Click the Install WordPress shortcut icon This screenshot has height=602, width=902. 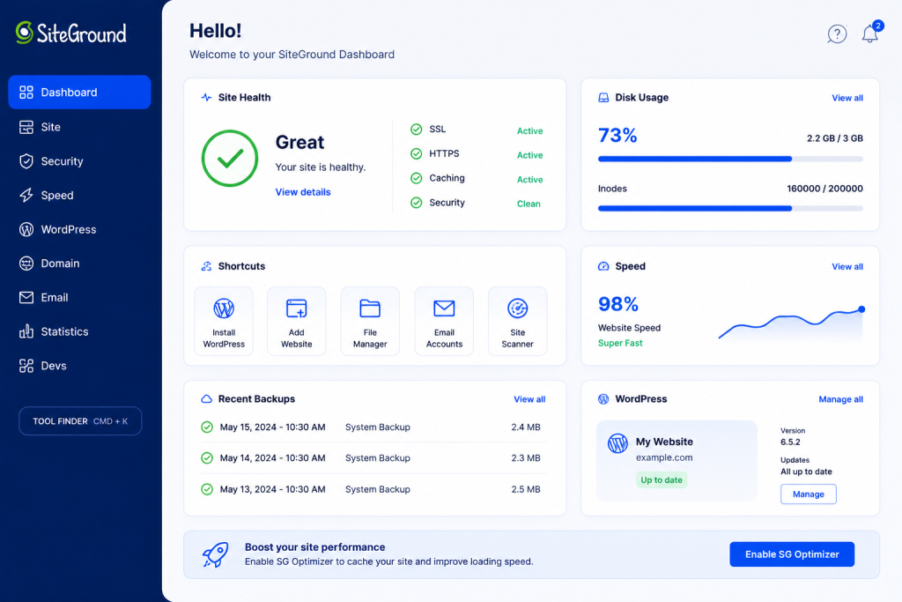[224, 308]
